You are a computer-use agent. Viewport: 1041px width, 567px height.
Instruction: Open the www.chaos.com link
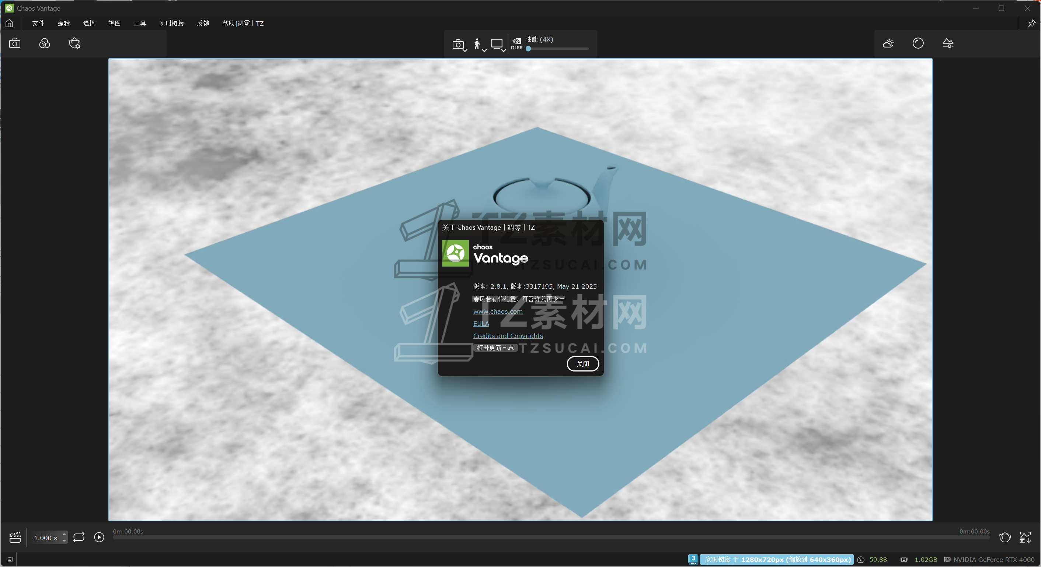pyautogui.click(x=498, y=311)
